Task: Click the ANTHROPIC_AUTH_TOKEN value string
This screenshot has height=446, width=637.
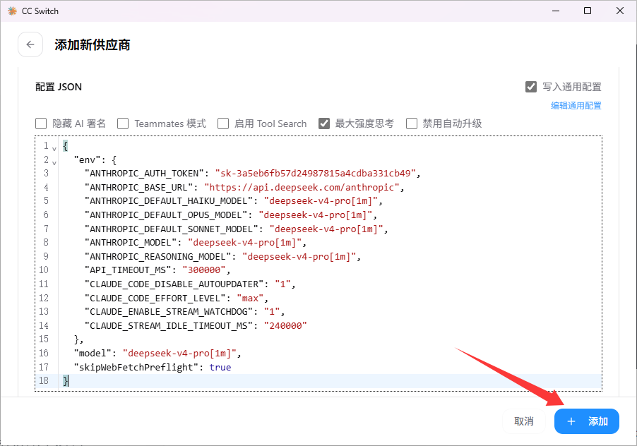Action: click(315, 174)
